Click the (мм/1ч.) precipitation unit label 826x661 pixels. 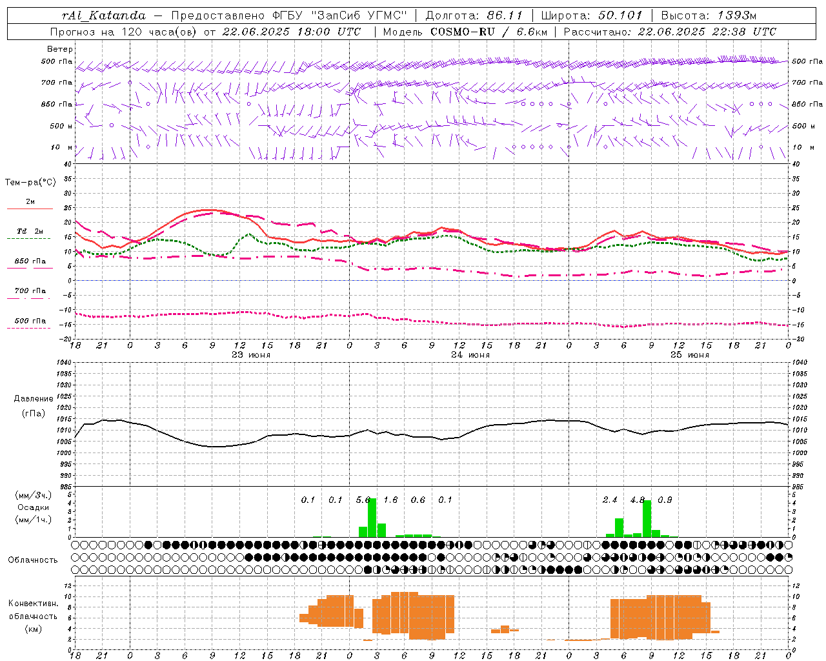pyautogui.click(x=33, y=519)
